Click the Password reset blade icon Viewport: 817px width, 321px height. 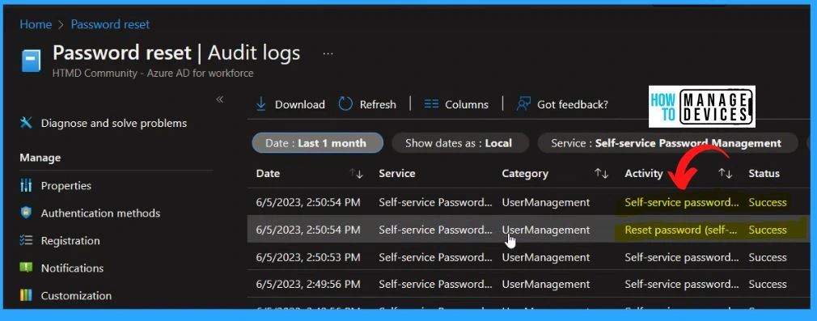point(31,61)
